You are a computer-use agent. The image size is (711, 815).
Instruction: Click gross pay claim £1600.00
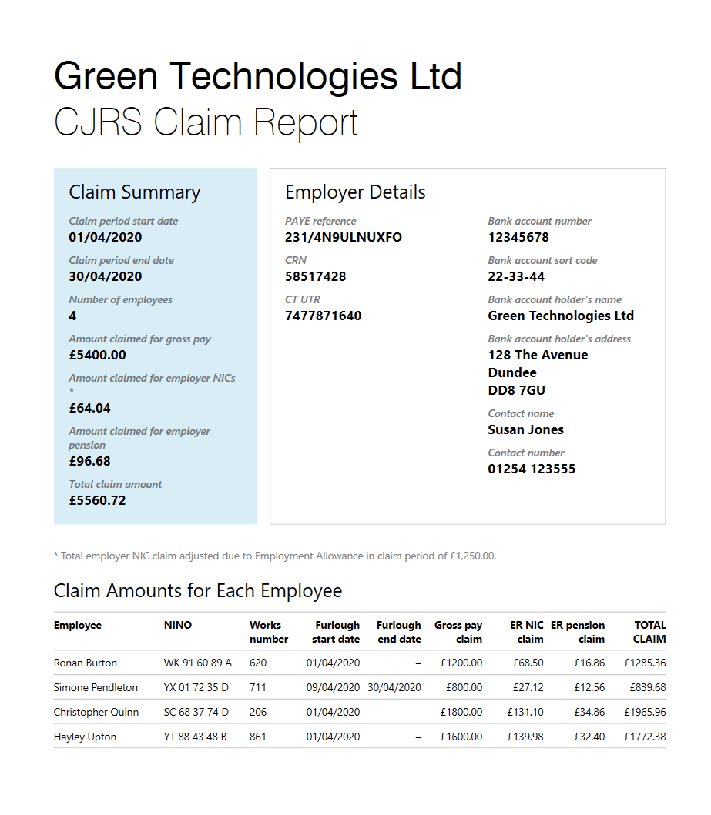tap(461, 737)
